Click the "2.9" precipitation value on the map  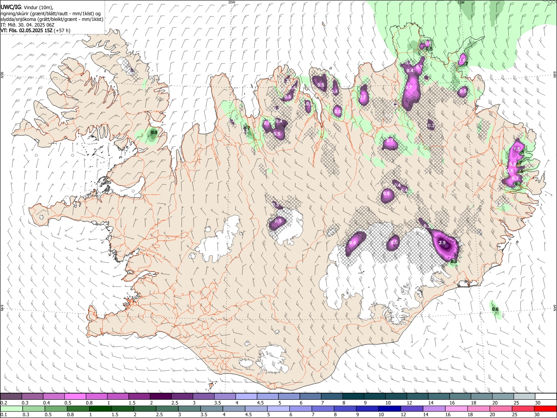[x=442, y=243]
